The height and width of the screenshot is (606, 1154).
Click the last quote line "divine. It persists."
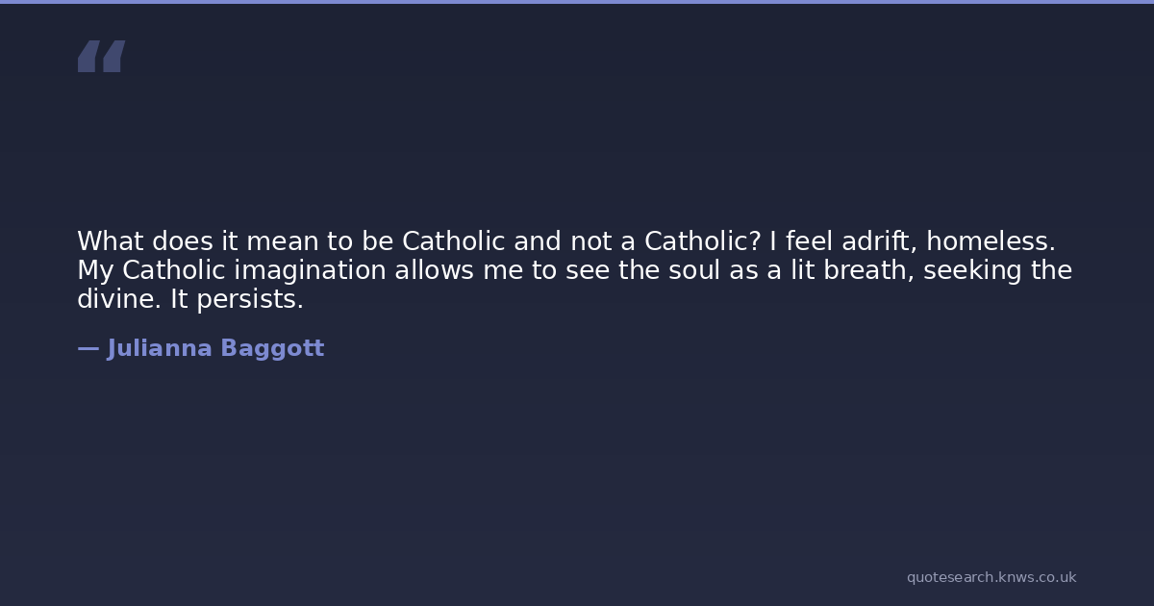pyautogui.click(x=189, y=299)
